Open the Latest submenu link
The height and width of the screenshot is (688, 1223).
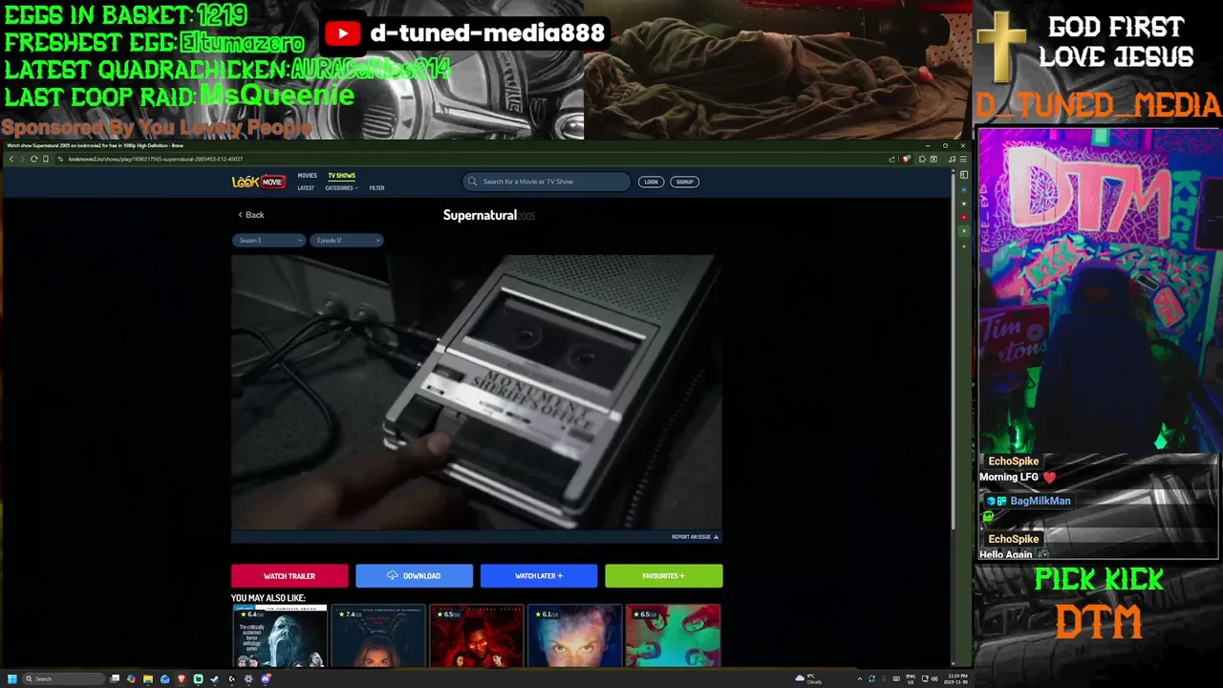306,188
